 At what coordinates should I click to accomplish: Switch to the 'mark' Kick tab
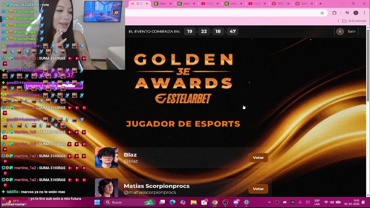186,3
